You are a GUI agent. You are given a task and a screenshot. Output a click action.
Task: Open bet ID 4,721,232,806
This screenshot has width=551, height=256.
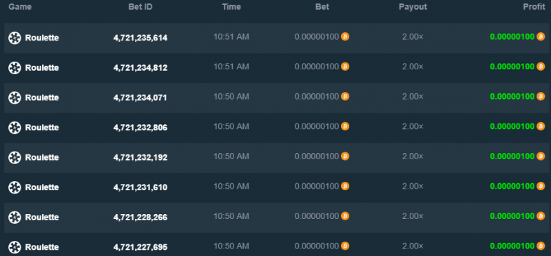point(141,128)
